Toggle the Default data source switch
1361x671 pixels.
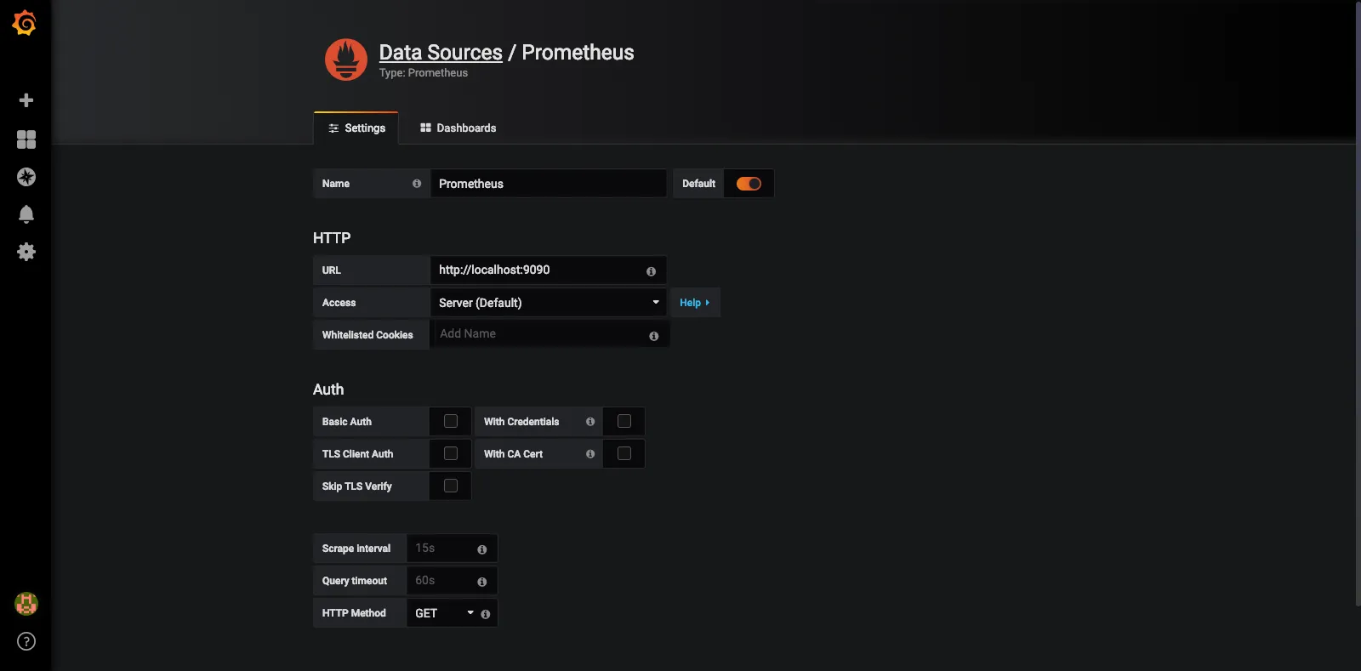[x=749, y=184]
